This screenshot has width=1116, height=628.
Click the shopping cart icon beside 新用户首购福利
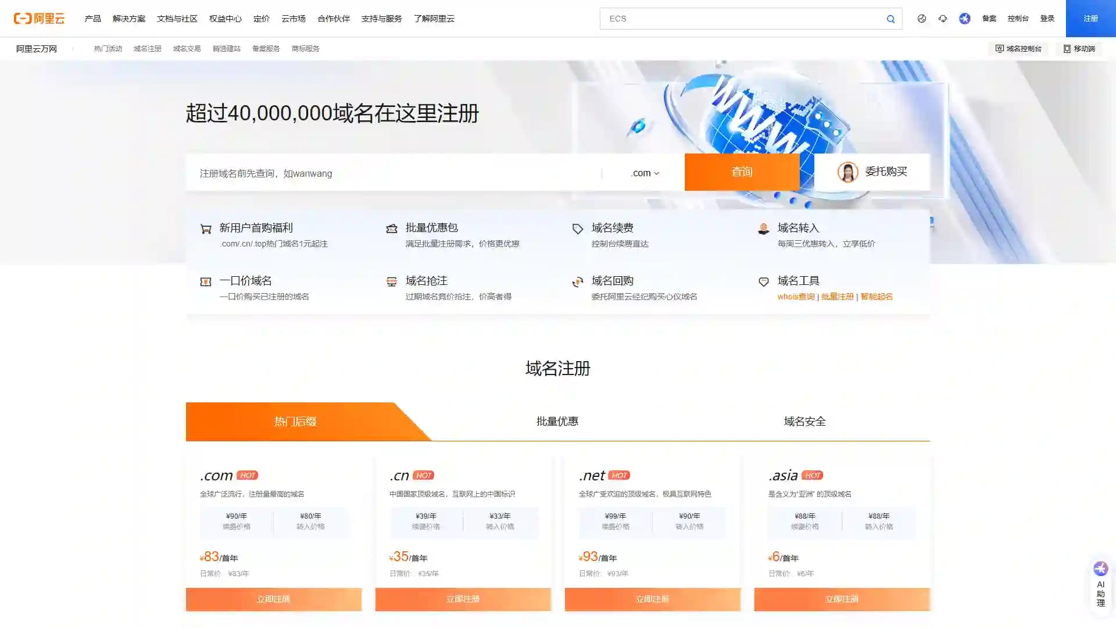coord(206,229)
